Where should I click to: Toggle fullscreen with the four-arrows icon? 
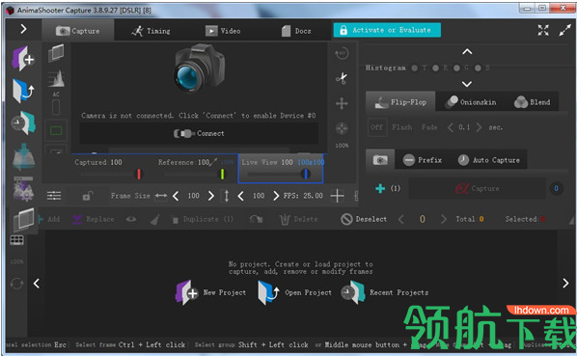[543, 30]
